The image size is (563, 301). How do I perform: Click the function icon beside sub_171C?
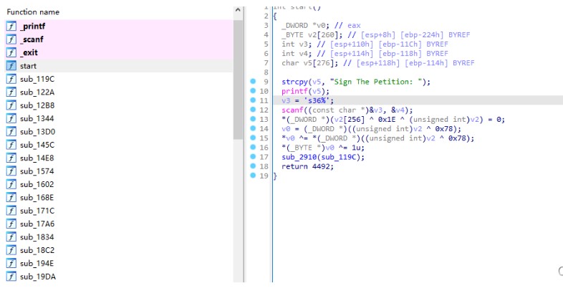point(11,211)
